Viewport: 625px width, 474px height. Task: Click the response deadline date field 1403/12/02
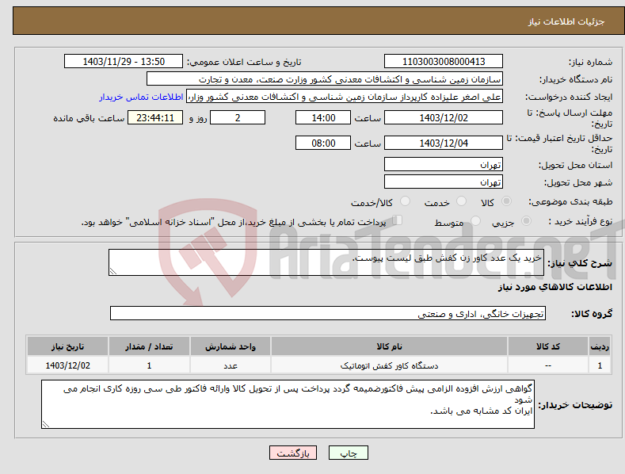pyautogui.click(x=444, y=117)
